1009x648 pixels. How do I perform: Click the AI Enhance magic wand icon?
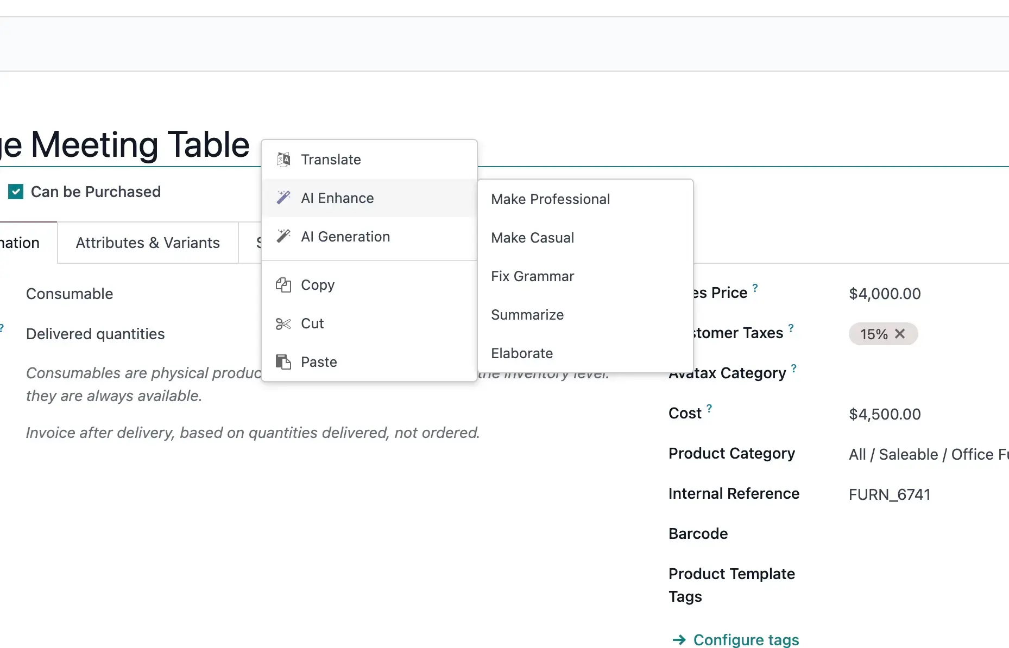pyautogui.click(x=283, y=198)
